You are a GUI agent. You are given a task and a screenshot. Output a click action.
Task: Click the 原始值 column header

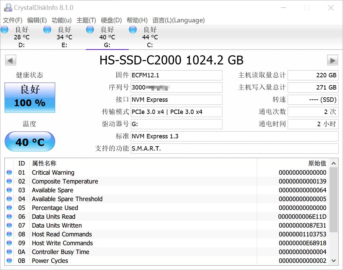coord(317,163)
